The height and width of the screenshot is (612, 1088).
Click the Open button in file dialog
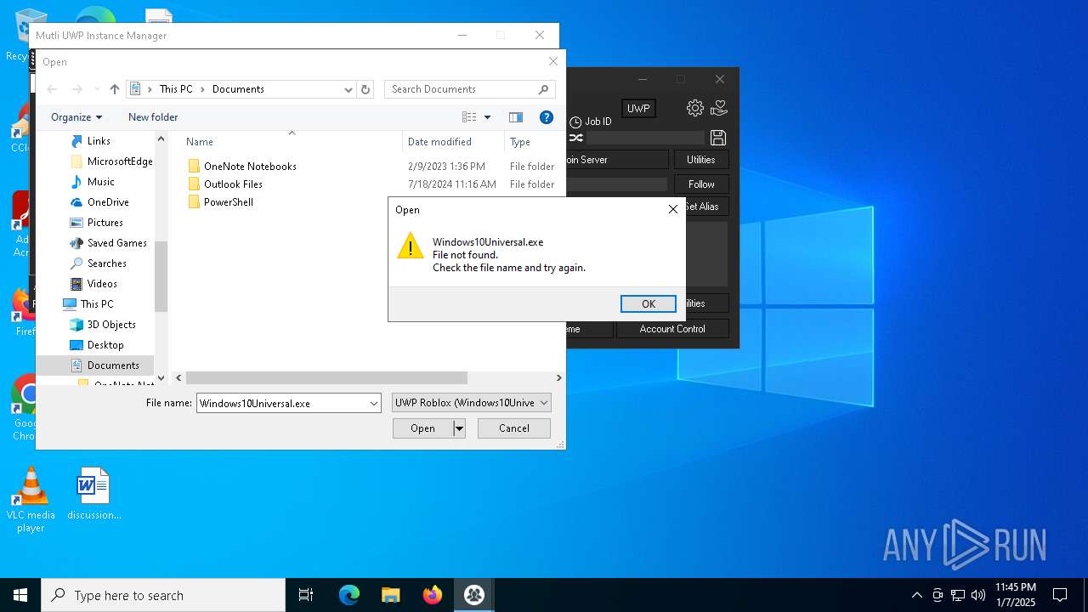(422, 428)
